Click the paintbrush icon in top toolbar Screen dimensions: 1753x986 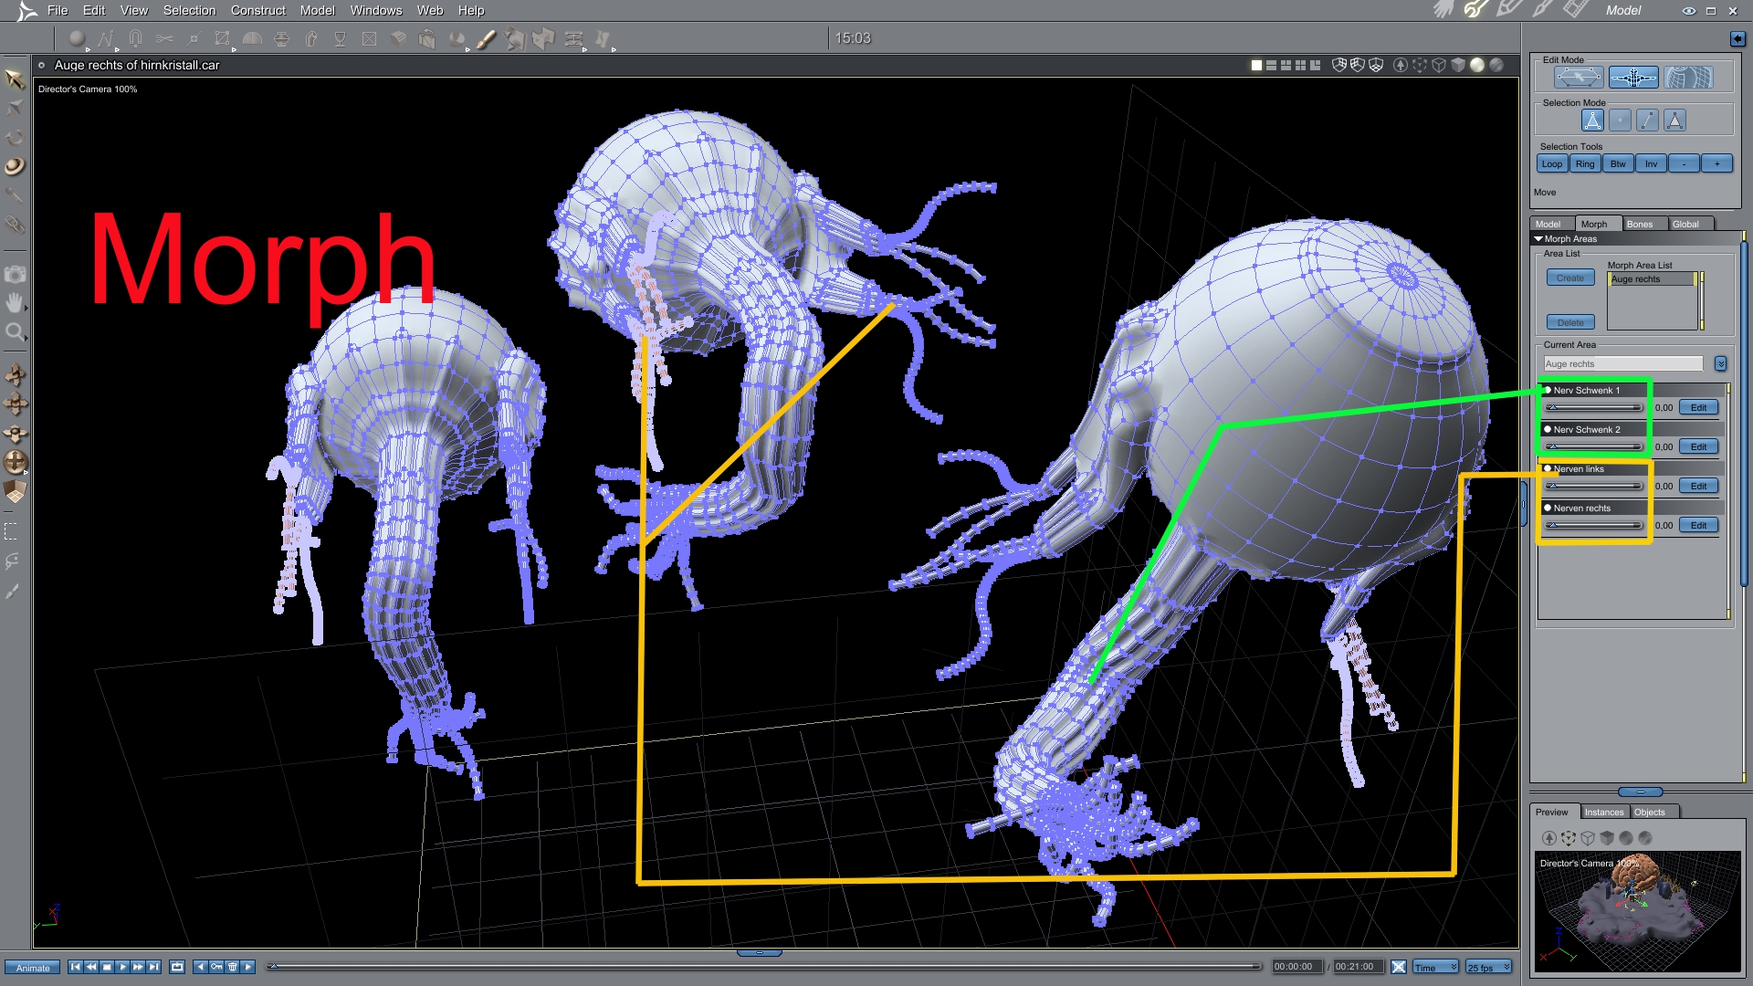[x=487, y=39]
